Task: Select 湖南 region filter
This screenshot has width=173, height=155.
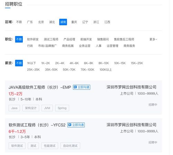Action: click(x=63, y=22)
